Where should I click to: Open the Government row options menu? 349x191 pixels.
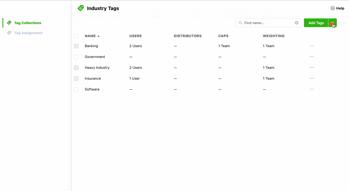tap(312, 57)
